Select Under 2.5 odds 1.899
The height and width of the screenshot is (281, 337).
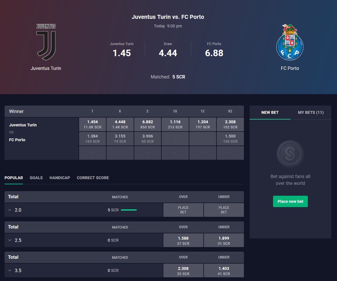(x=224, y=240)
